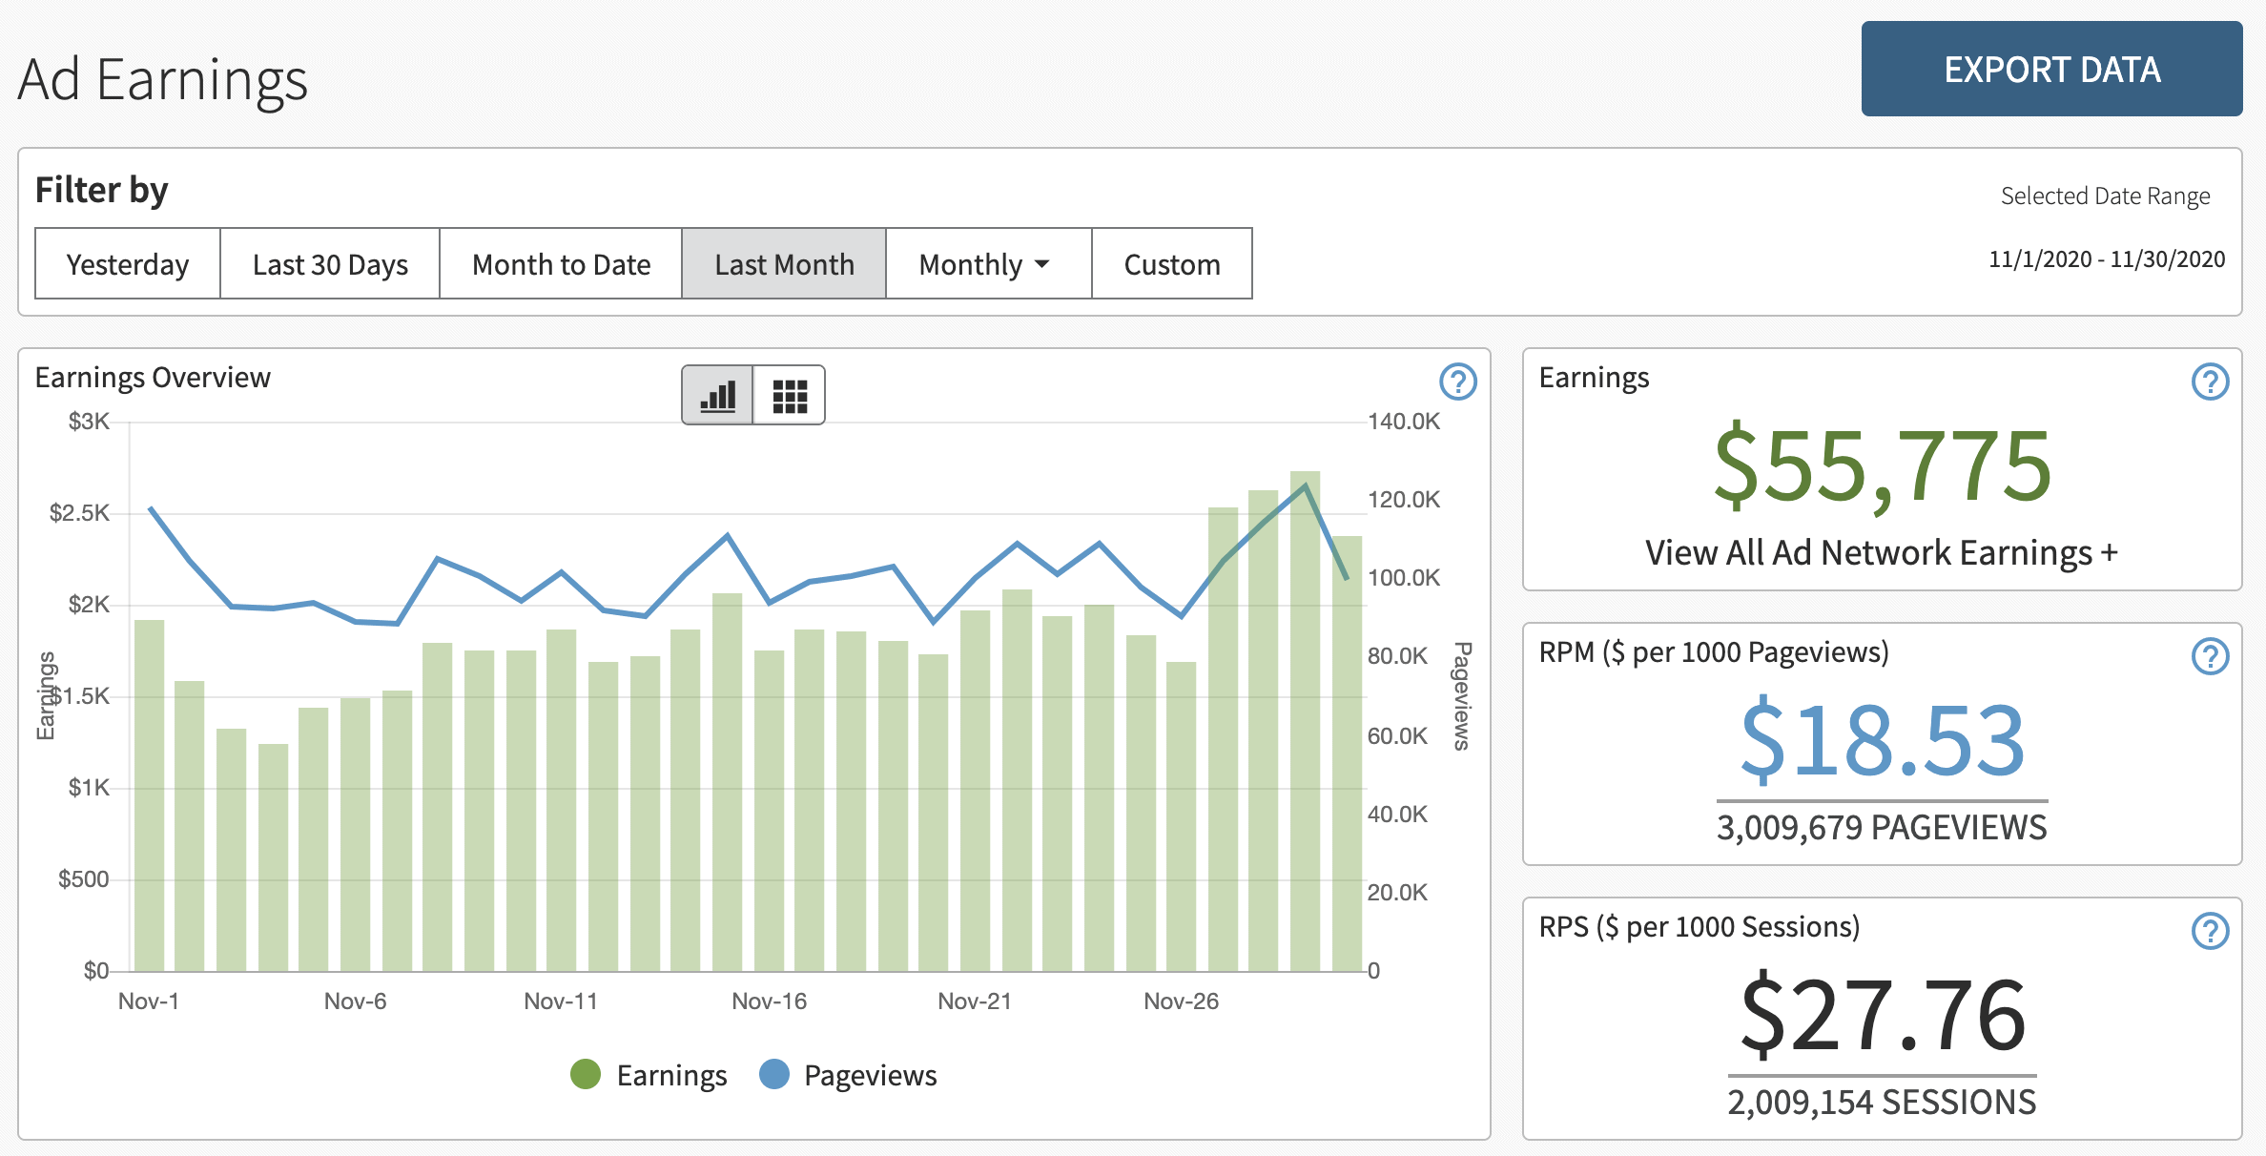
Task: Select the Last 30 Days filter
Action: [330, 263]
